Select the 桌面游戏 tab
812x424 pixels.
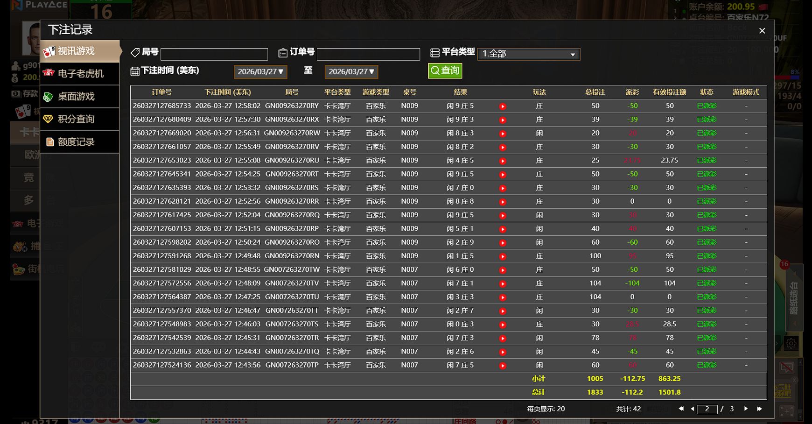[80, 97]
